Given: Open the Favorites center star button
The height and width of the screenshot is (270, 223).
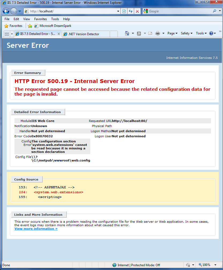Looking at the screenshot, I should click(x=13, y=26).
